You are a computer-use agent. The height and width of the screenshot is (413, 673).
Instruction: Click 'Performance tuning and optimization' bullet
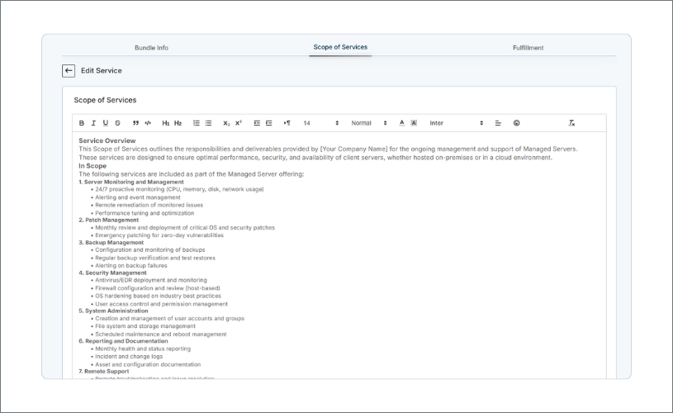click(145, 213)
